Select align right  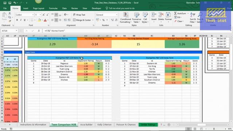(60, 20)
